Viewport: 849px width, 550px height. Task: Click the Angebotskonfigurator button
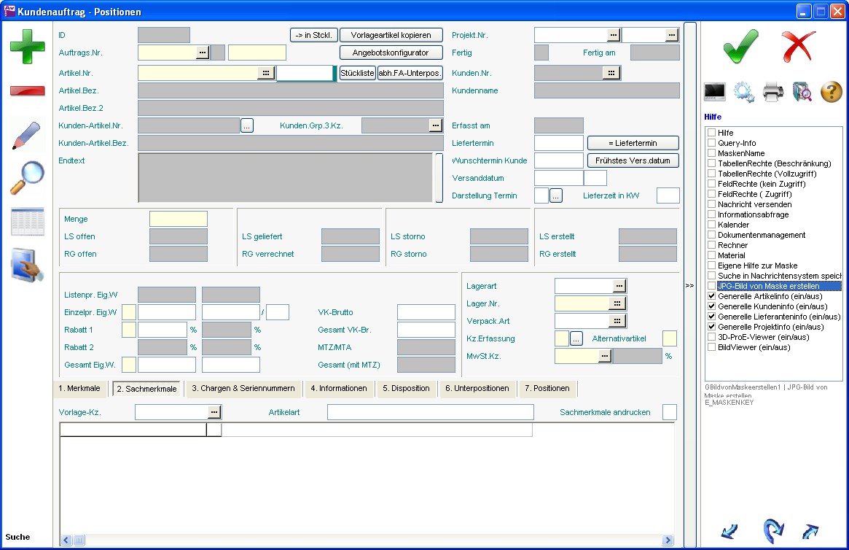391,53
